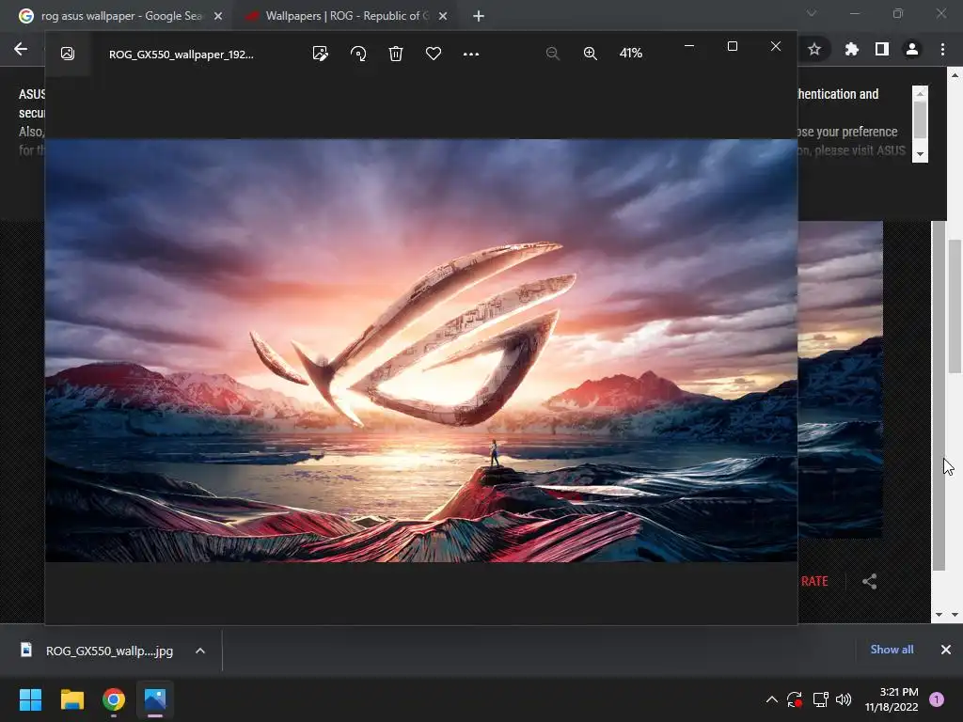The height and width of the screenshot is (722, 963).
Task: Open the volume speaker tray icon
Action: (844, 699)
